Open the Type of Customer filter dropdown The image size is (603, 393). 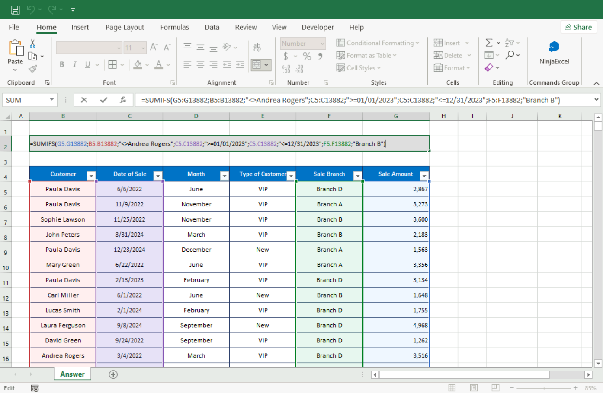[x=291, y=176]
